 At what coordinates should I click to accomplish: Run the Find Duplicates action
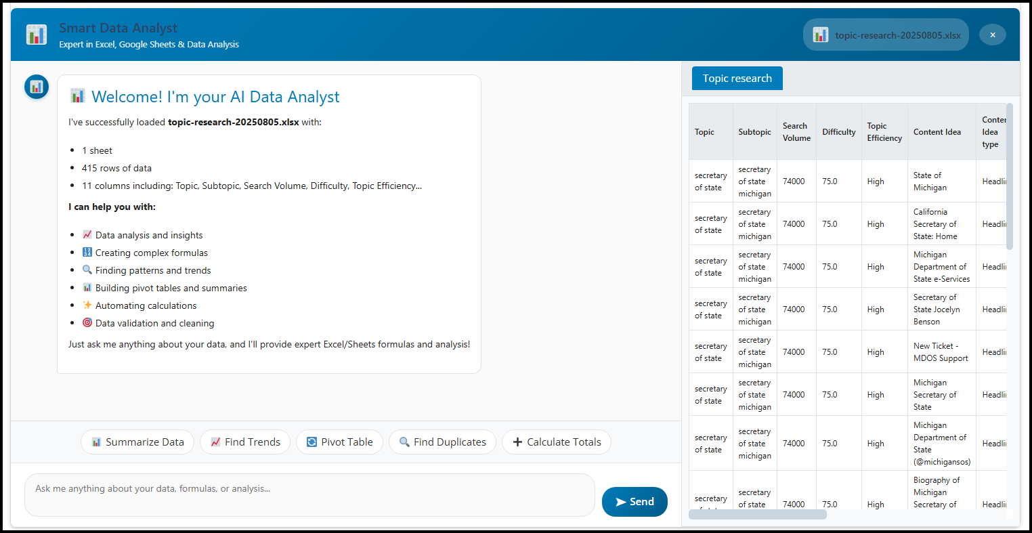click(x=442, y=442)
